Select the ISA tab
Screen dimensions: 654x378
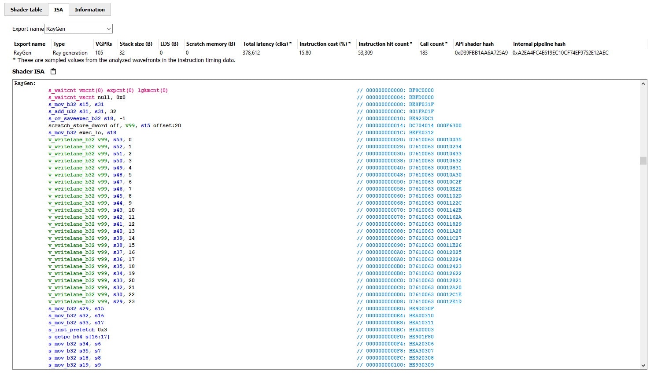[58, 10]
